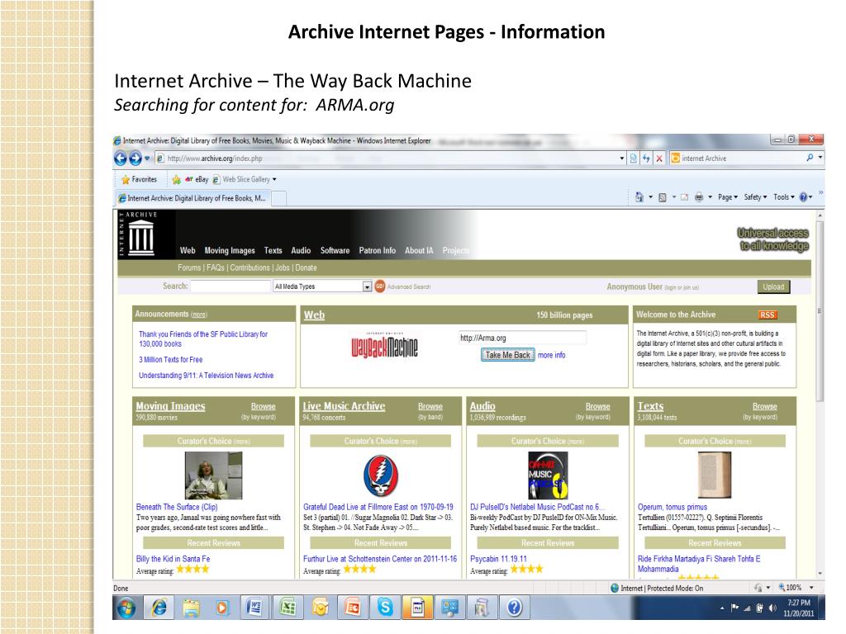Image resolution: width=846 pixels, height=634 pixels.
Task: Open Skype from the taskbar
Action: click(385, 608)
